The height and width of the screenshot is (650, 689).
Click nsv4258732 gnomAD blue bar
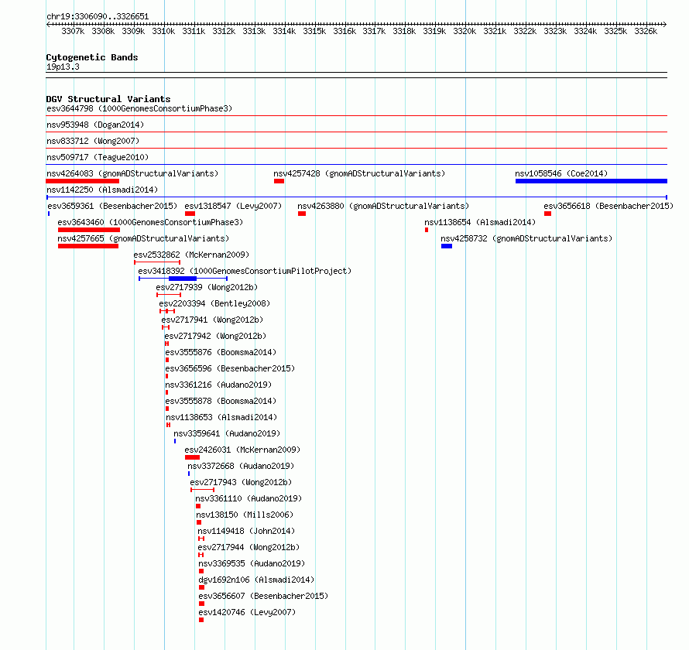click(x=447, y=246)
